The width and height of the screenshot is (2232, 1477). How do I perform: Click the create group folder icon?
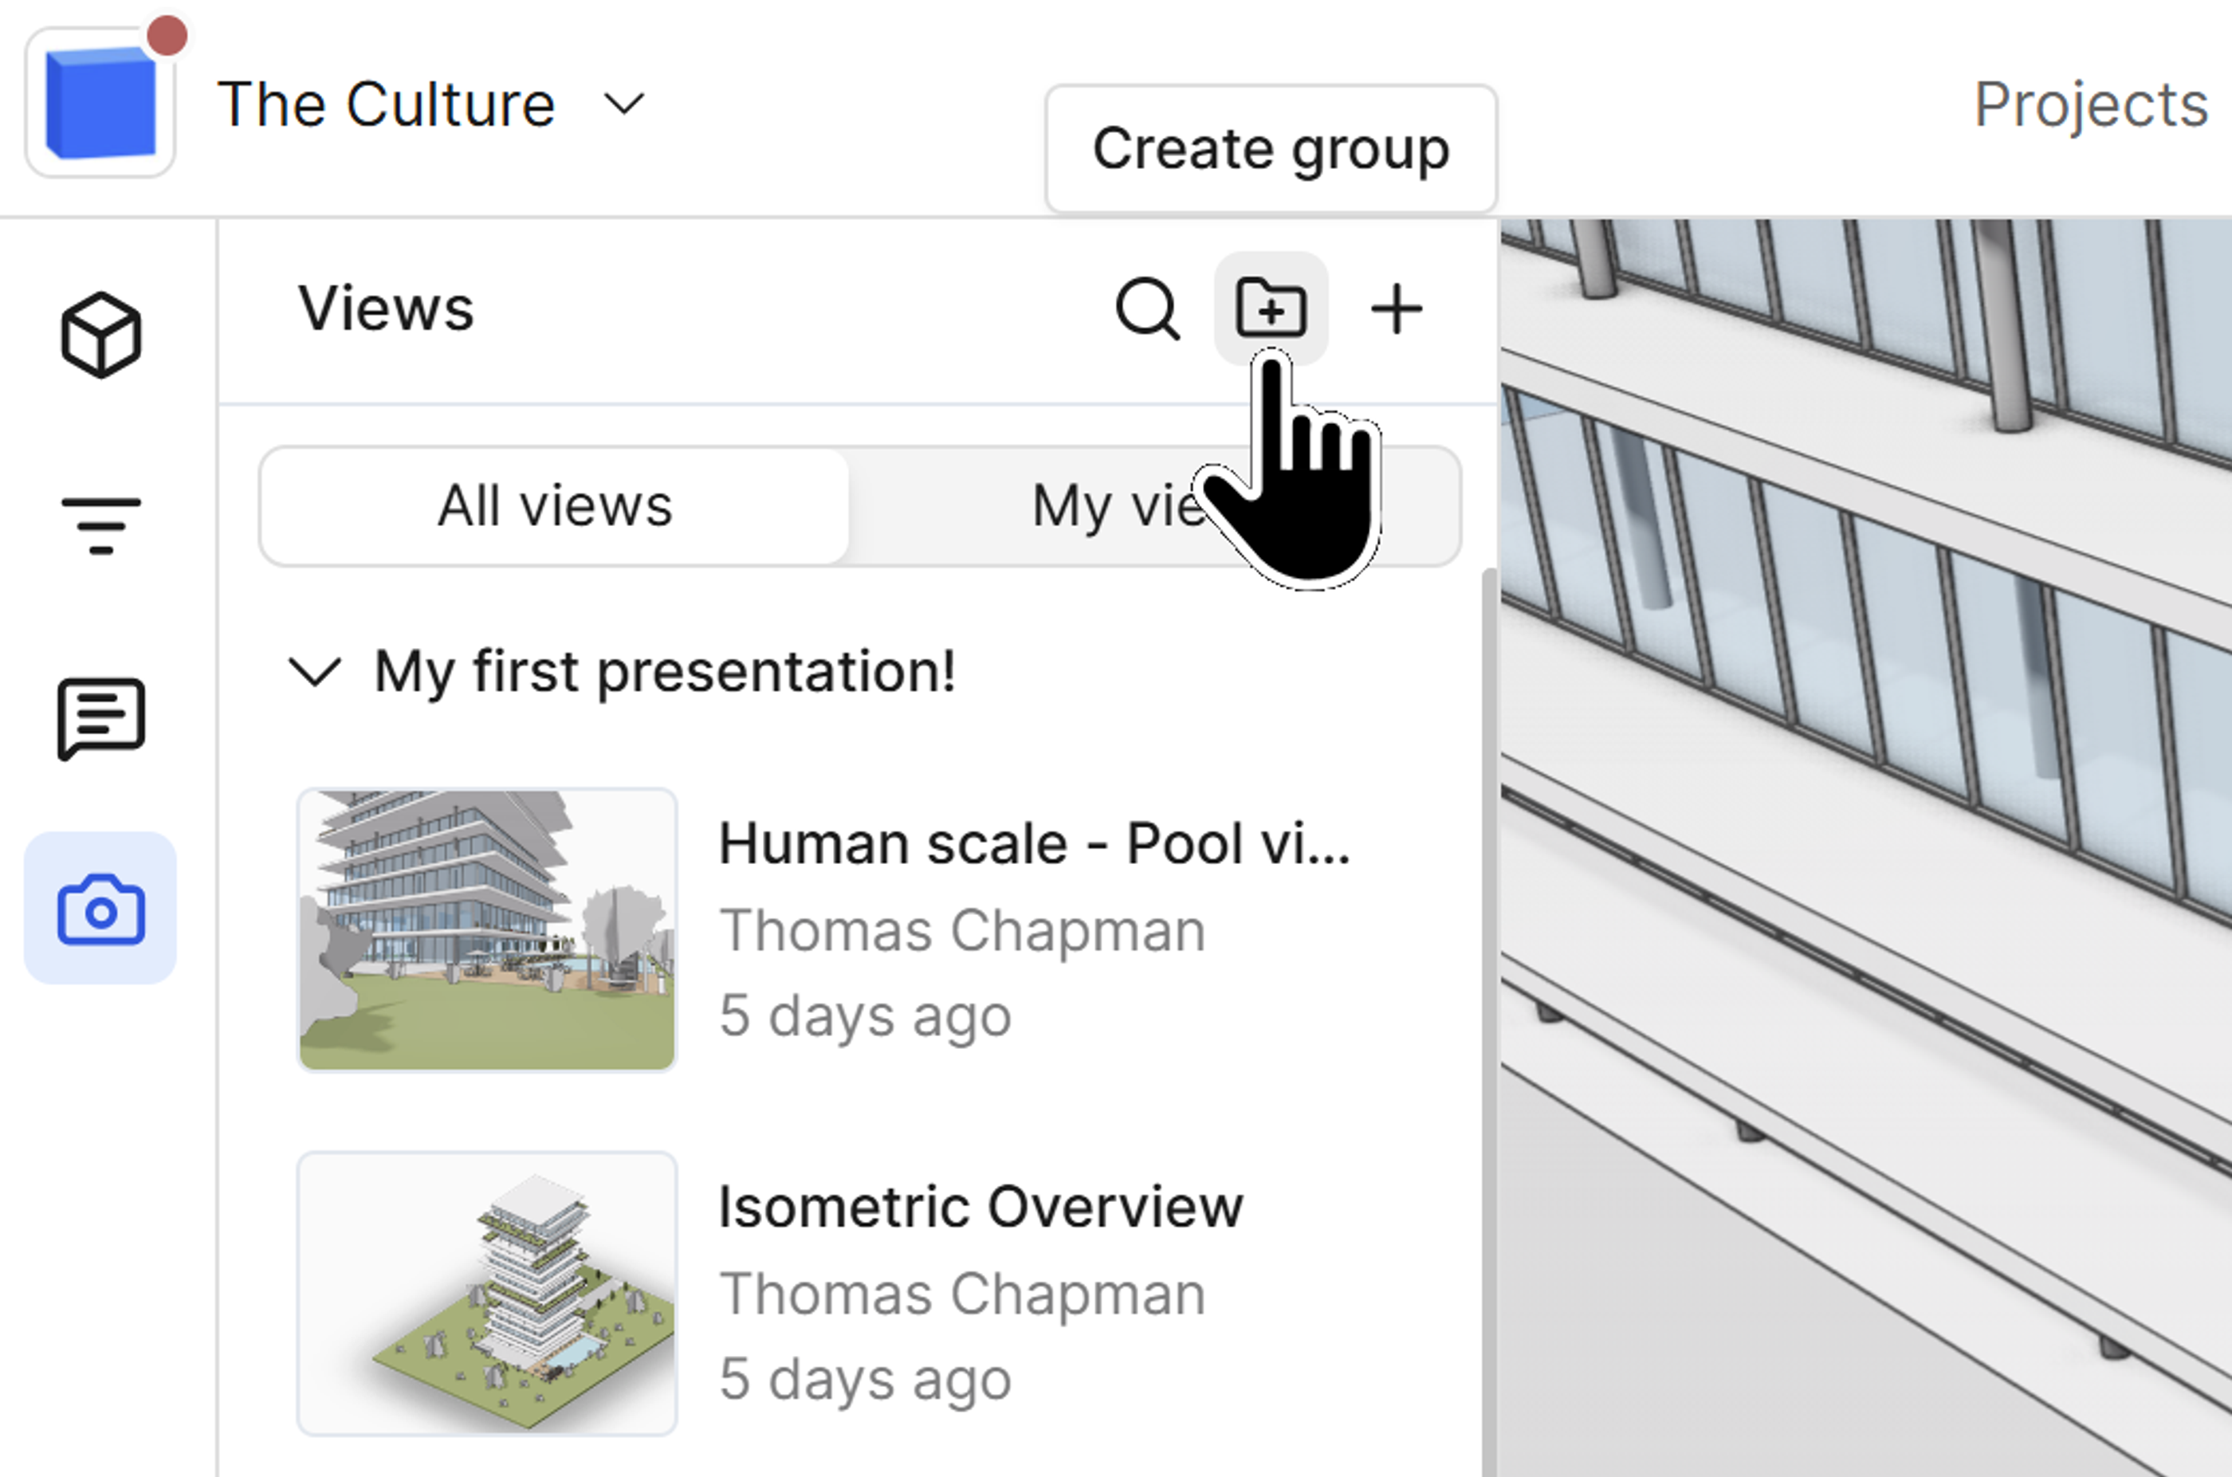coord(1271,308)
